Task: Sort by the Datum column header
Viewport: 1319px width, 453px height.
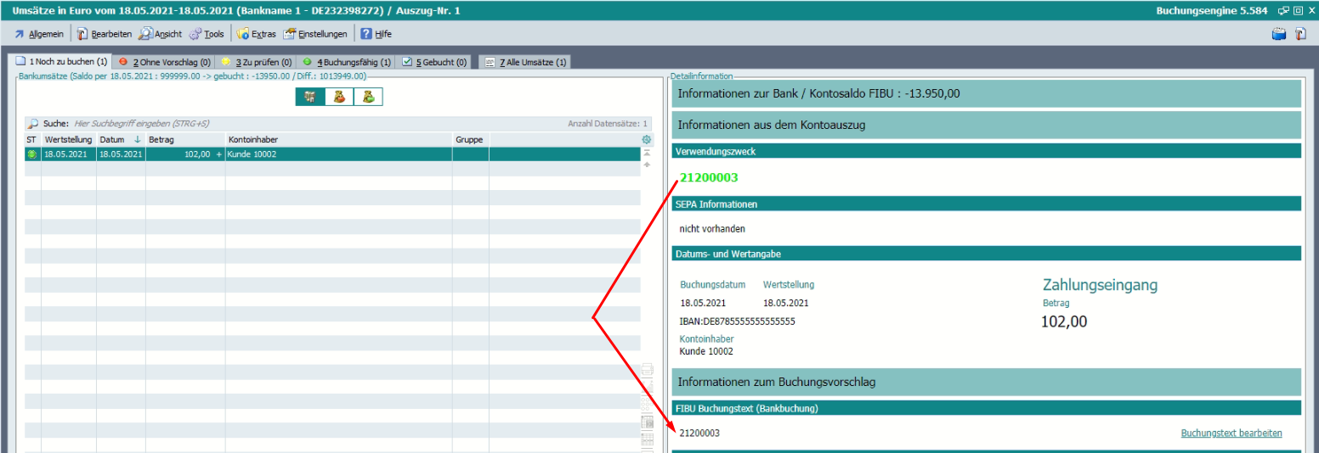Action: click(112, 139)
